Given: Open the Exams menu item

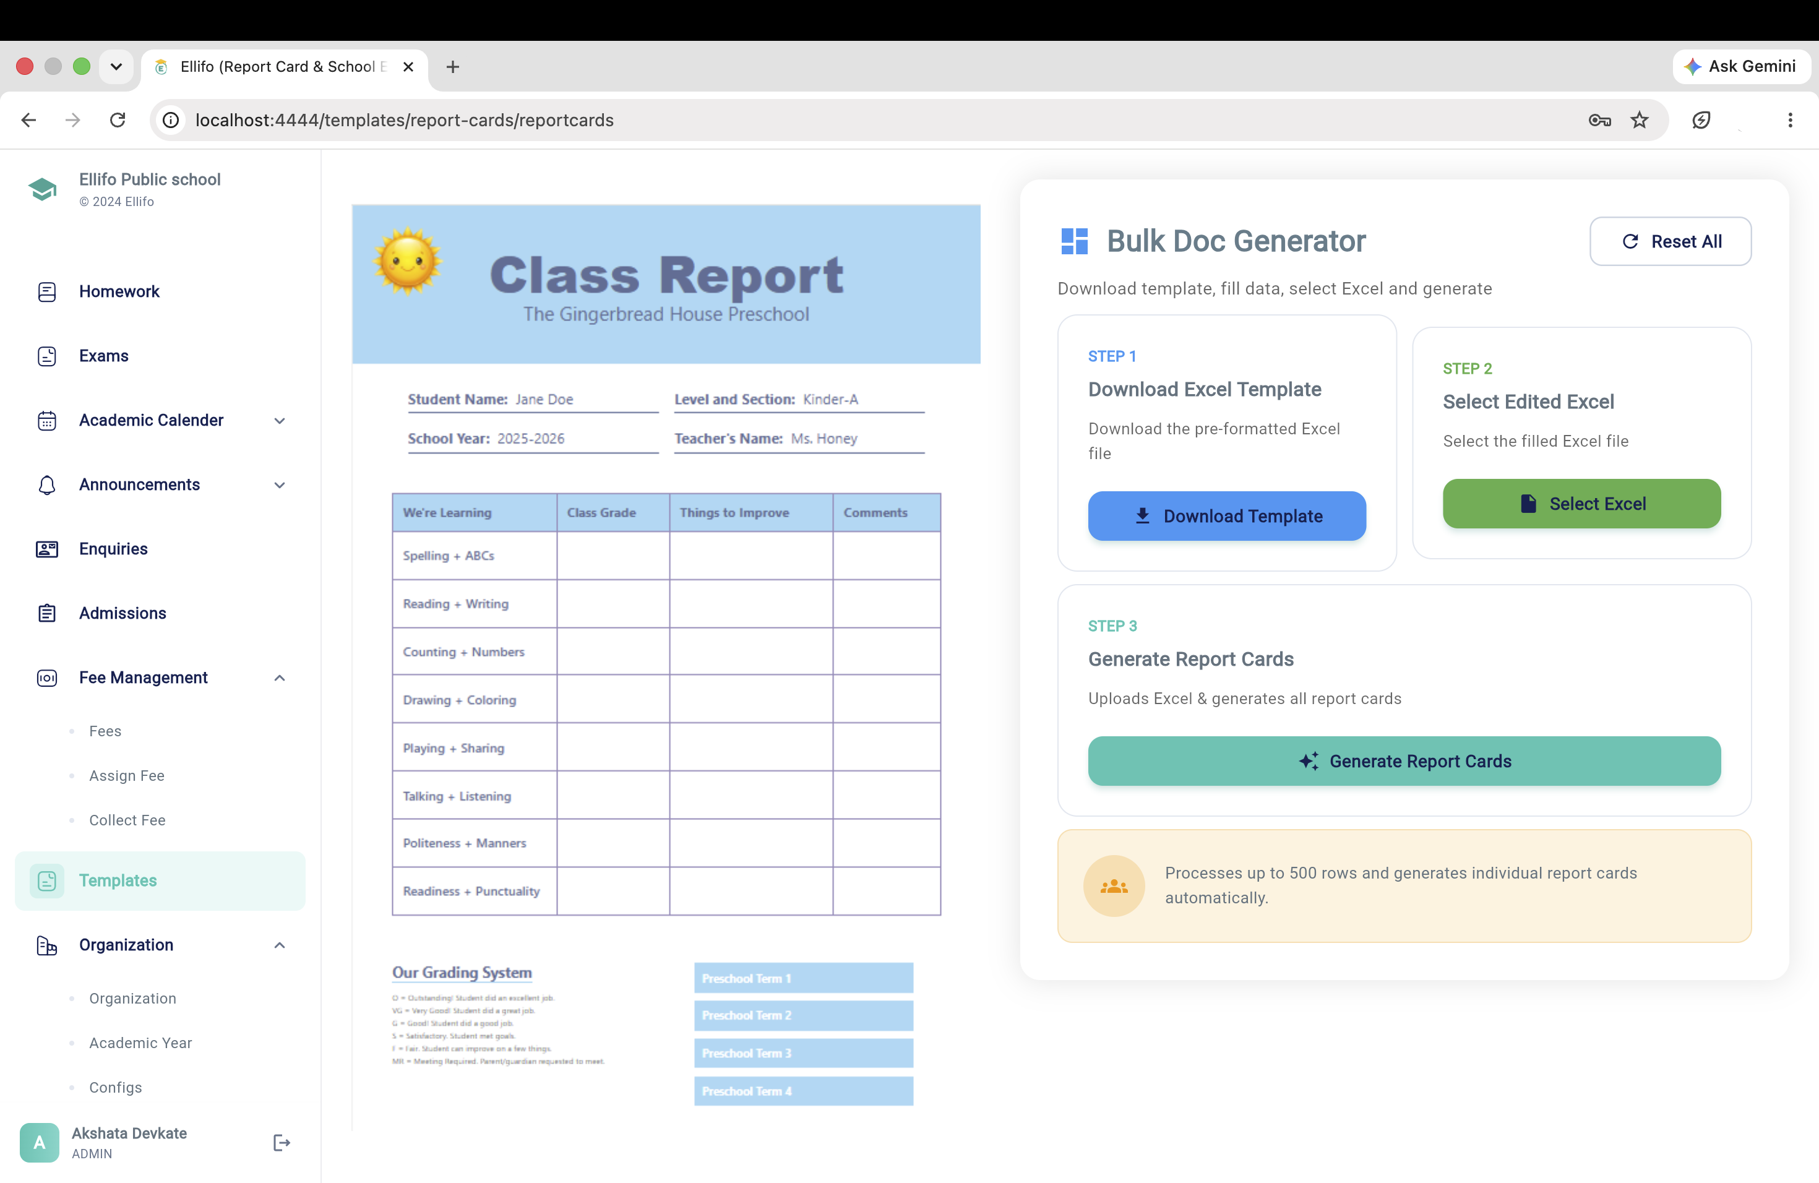Looking at the screenshot, I should click(160, 355).
